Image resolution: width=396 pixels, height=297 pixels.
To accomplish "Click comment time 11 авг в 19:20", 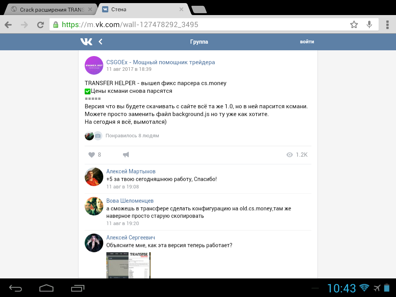I will (x=123, y=223).
